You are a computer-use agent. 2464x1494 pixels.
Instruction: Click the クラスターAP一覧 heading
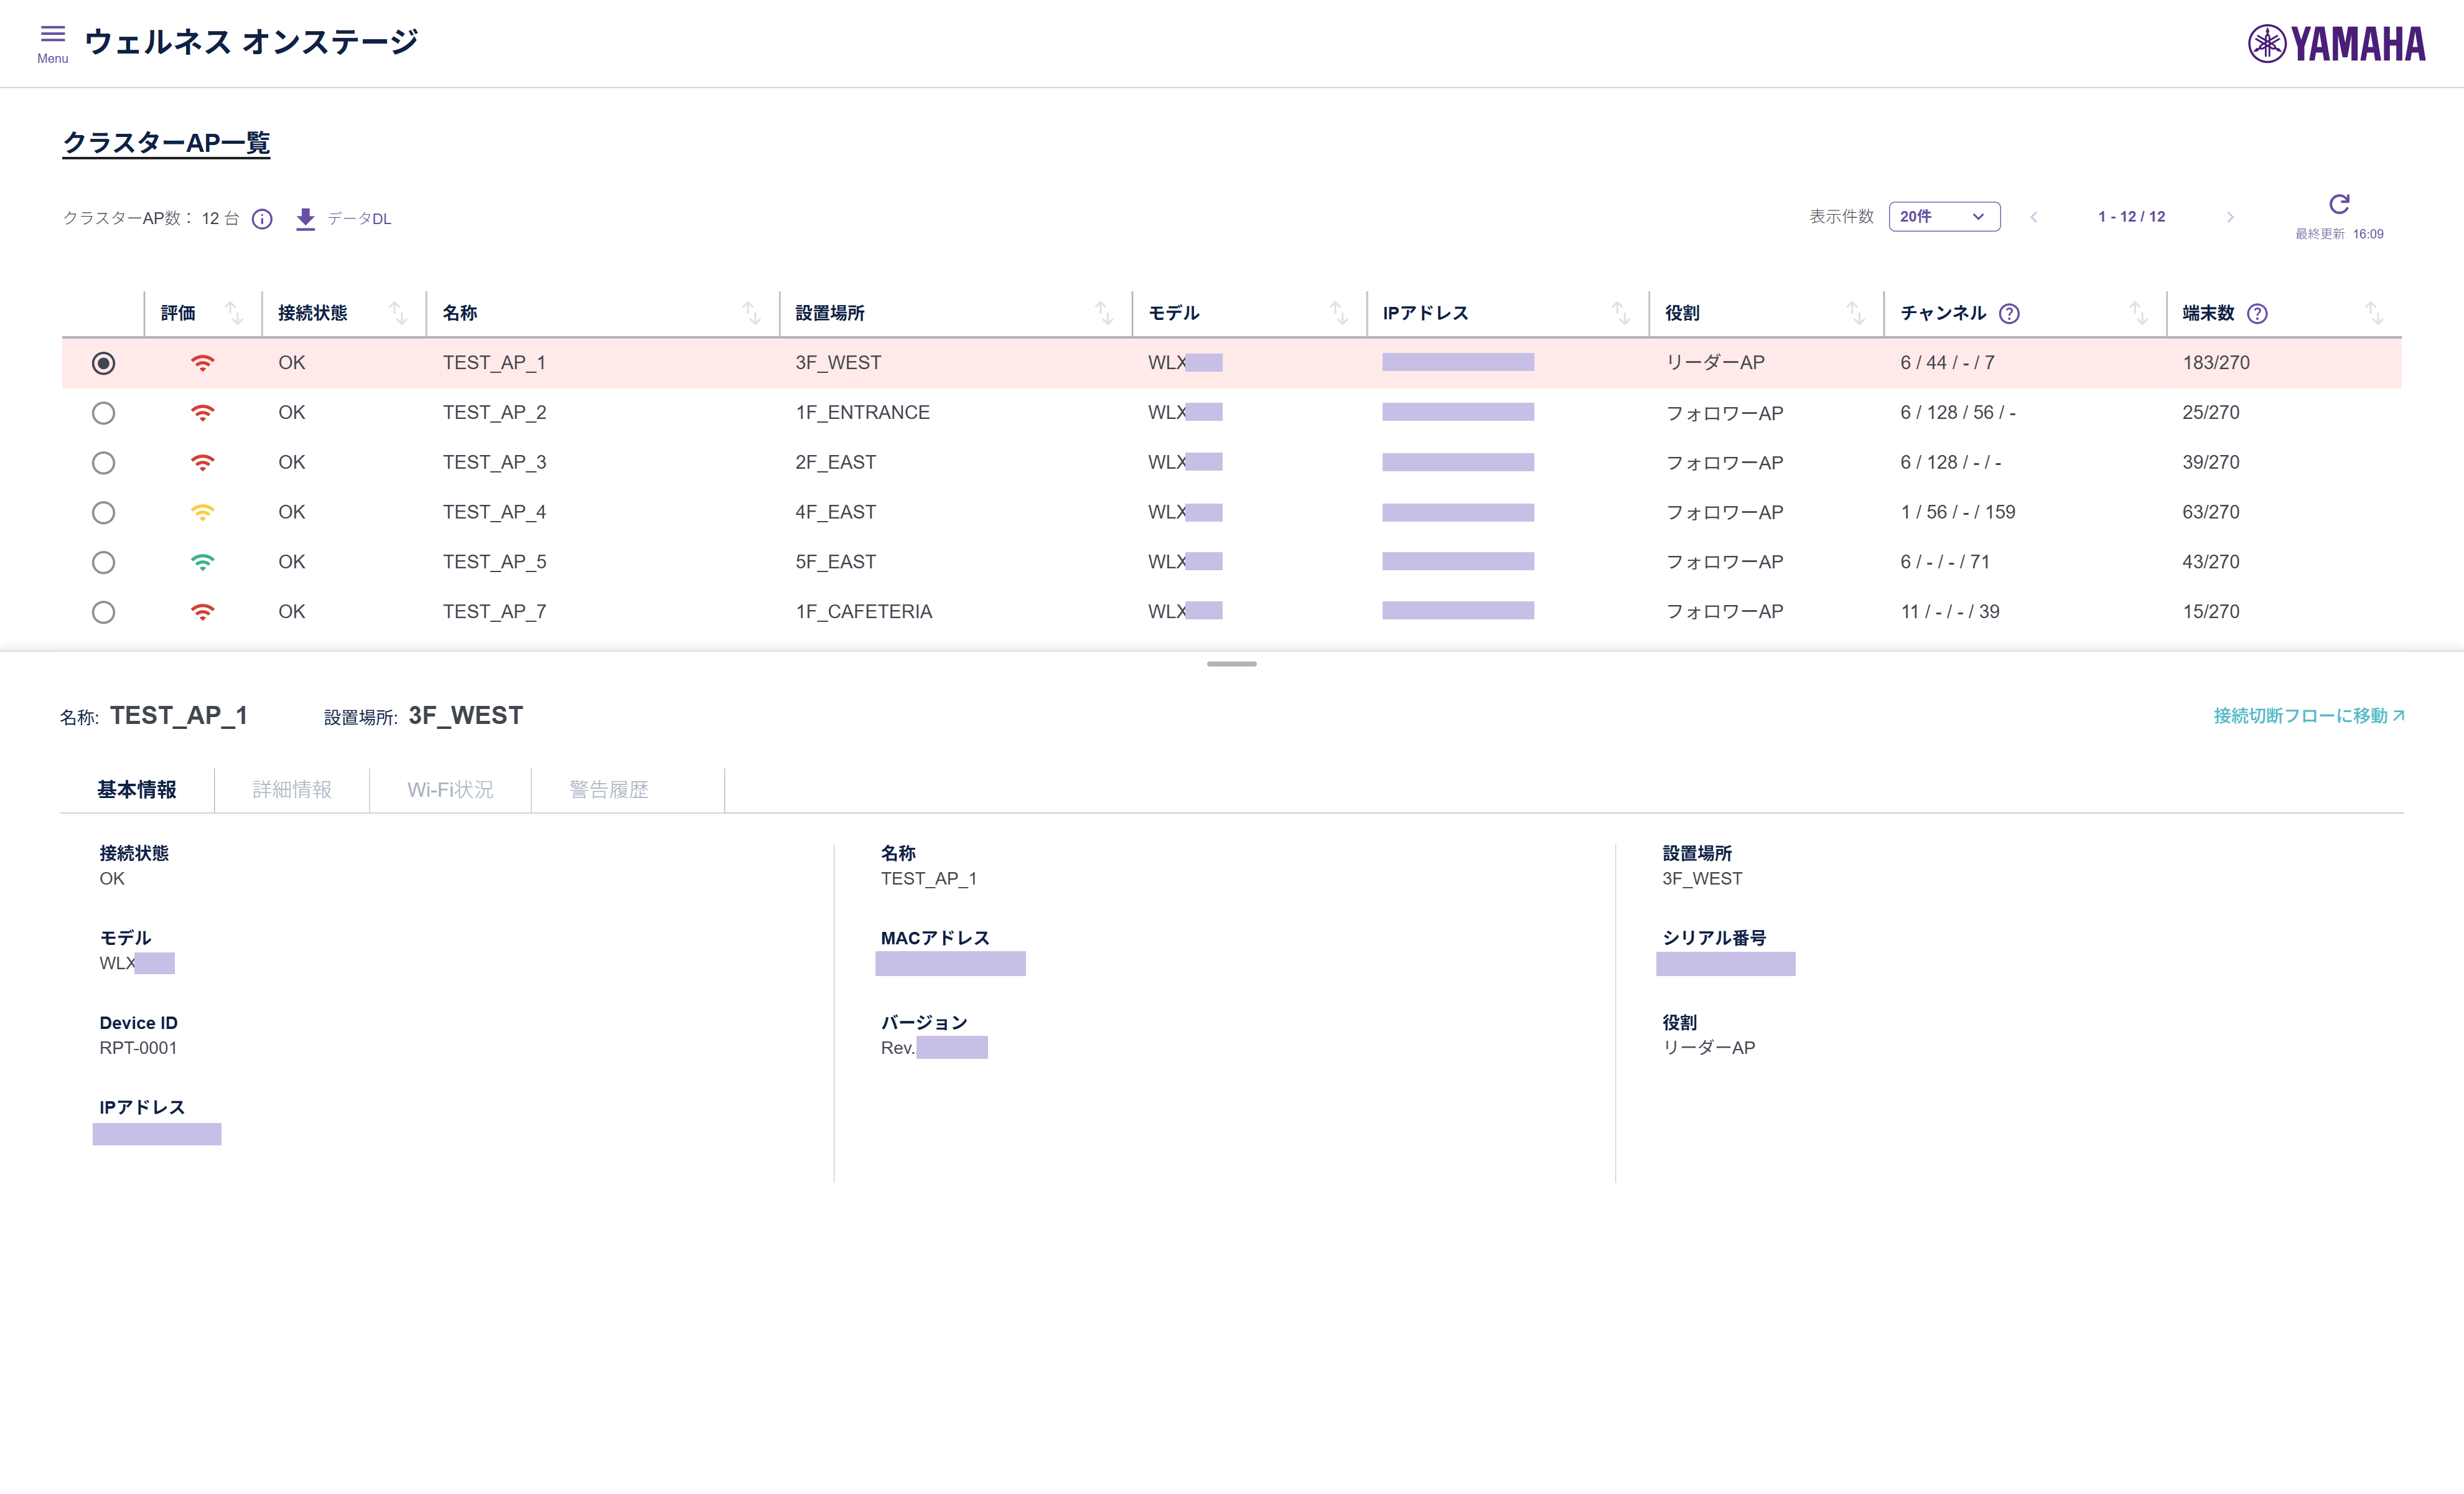pyautogui.click(x=166, y=143)
